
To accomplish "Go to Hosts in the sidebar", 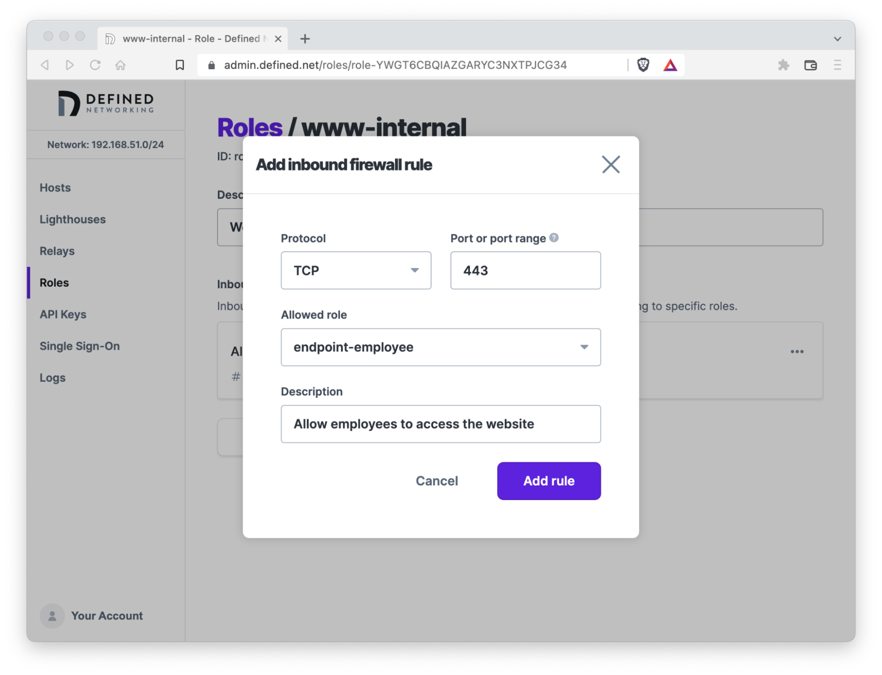I will point(55,188).
